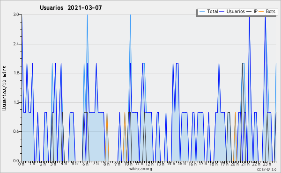
Task: Click the 'wikiscan.org' text below the chart
Action: coord(140,169)
